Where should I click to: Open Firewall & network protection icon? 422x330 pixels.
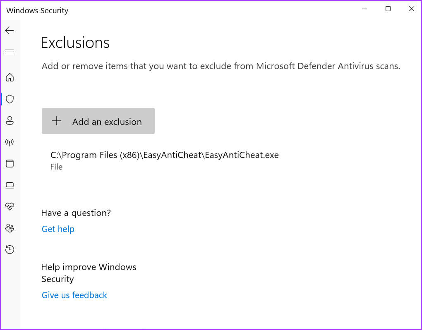[10, 142]
